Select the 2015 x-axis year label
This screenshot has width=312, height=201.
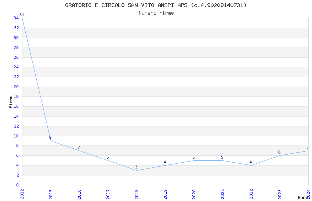point(51,194)
